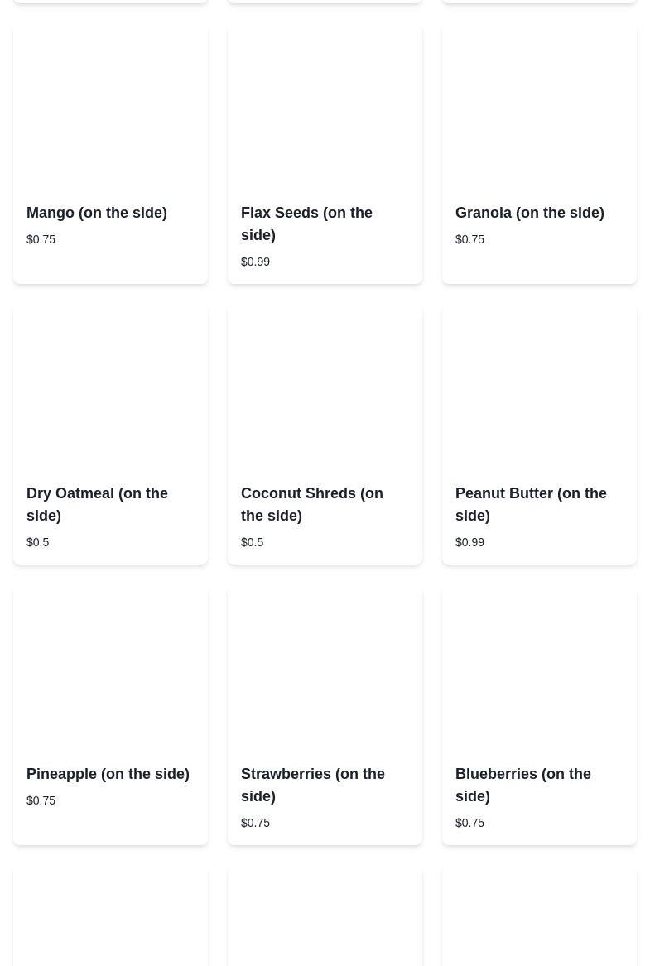
Task: Click the Coconut Shreds card image area
Action: point(325,388)
